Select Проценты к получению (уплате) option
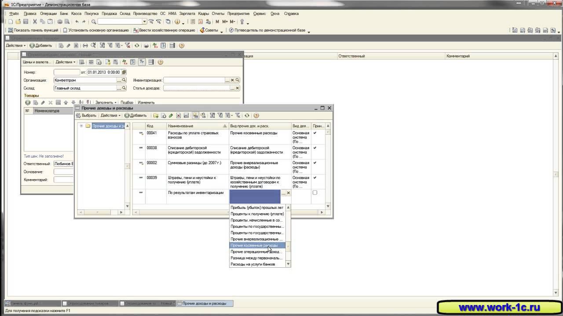The height and width of the screenshot is (316, 563). [x=257, y=214]
